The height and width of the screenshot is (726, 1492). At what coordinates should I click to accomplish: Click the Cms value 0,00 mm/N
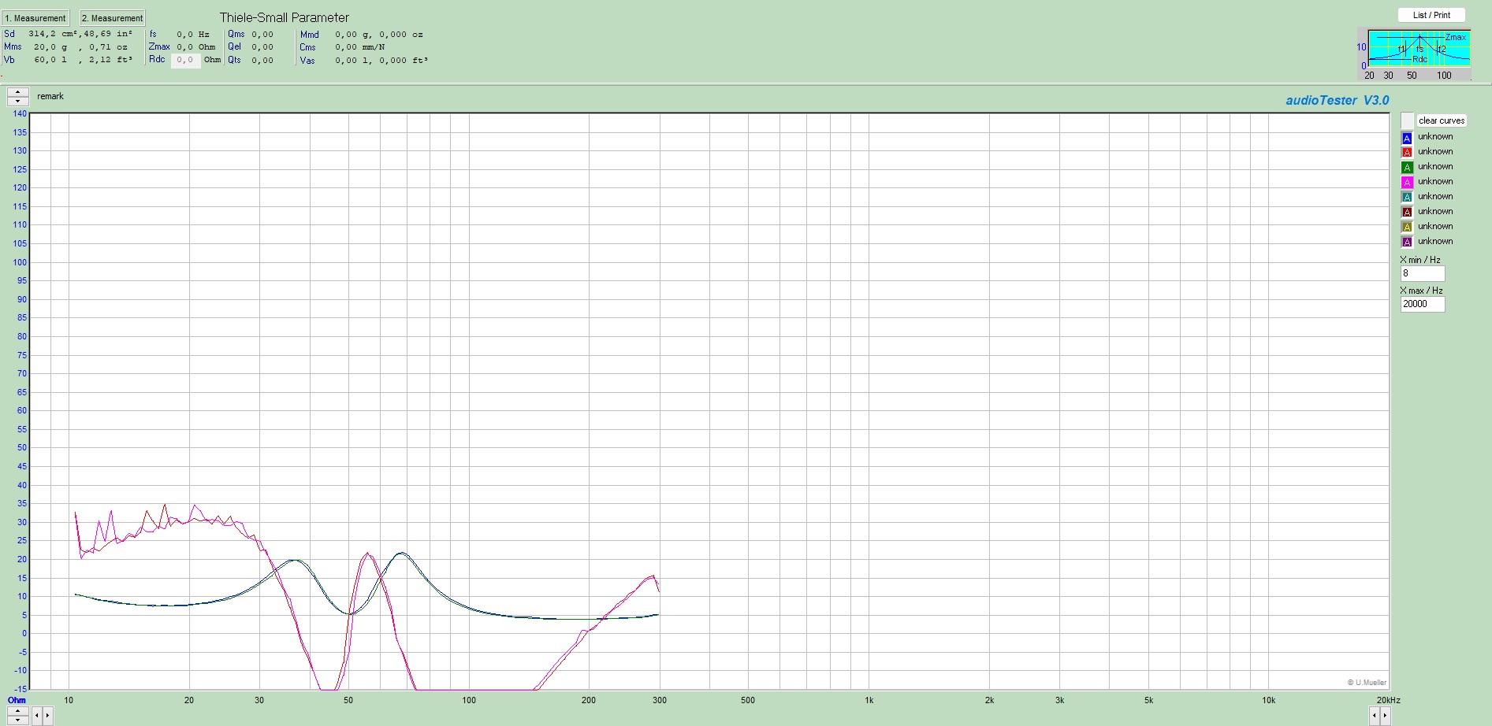tap(360, 47)
